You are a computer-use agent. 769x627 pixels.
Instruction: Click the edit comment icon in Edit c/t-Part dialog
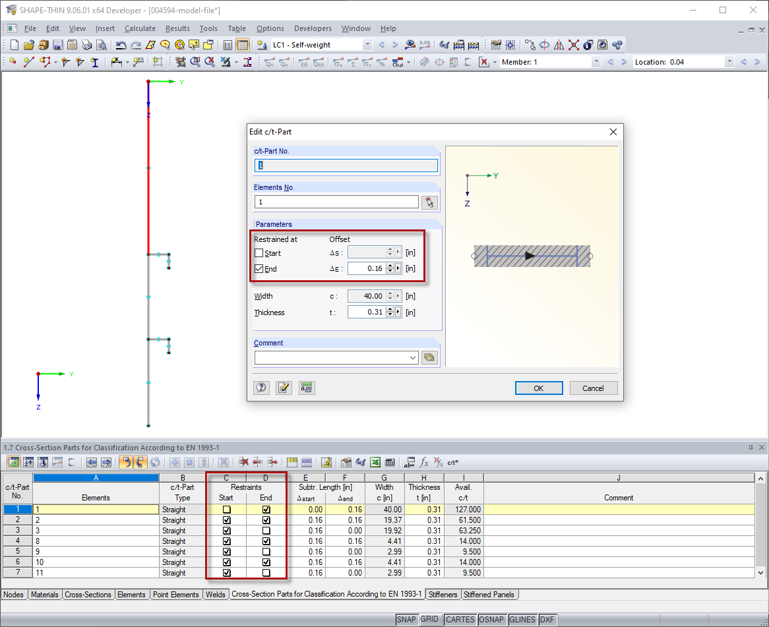click(284, 388)
